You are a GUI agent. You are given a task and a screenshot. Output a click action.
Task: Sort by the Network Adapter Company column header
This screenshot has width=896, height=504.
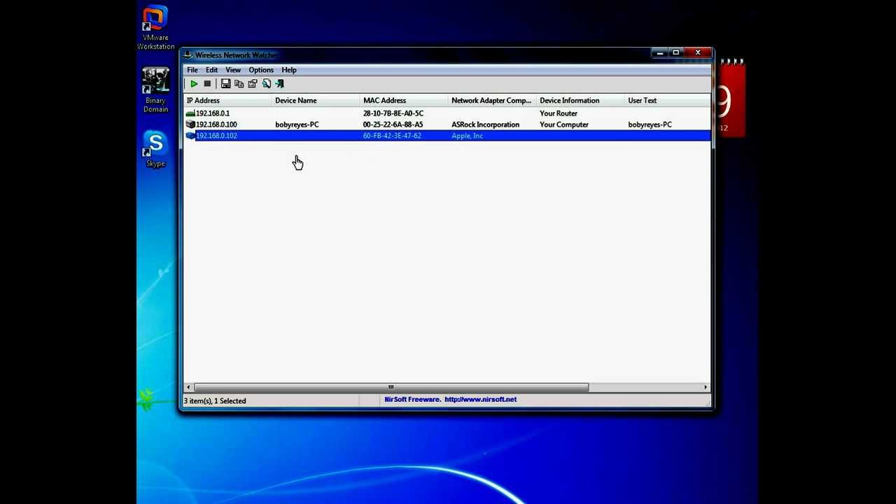(x=493, y=101)
